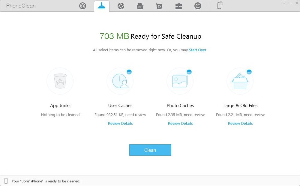
Task: Select the Quick Clean broom tab
Action: tap(102, 6)
